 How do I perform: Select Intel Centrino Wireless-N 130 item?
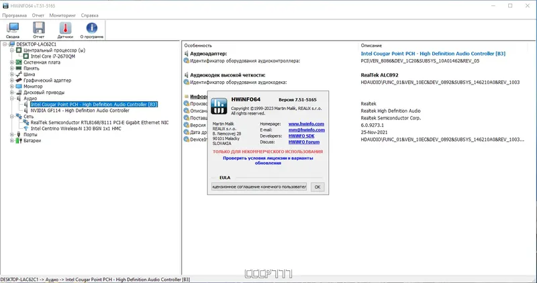(x=76, y=129)
